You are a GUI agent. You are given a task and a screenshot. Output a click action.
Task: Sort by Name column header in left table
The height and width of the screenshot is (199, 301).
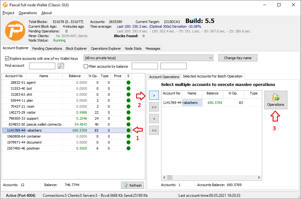(44, 76)
